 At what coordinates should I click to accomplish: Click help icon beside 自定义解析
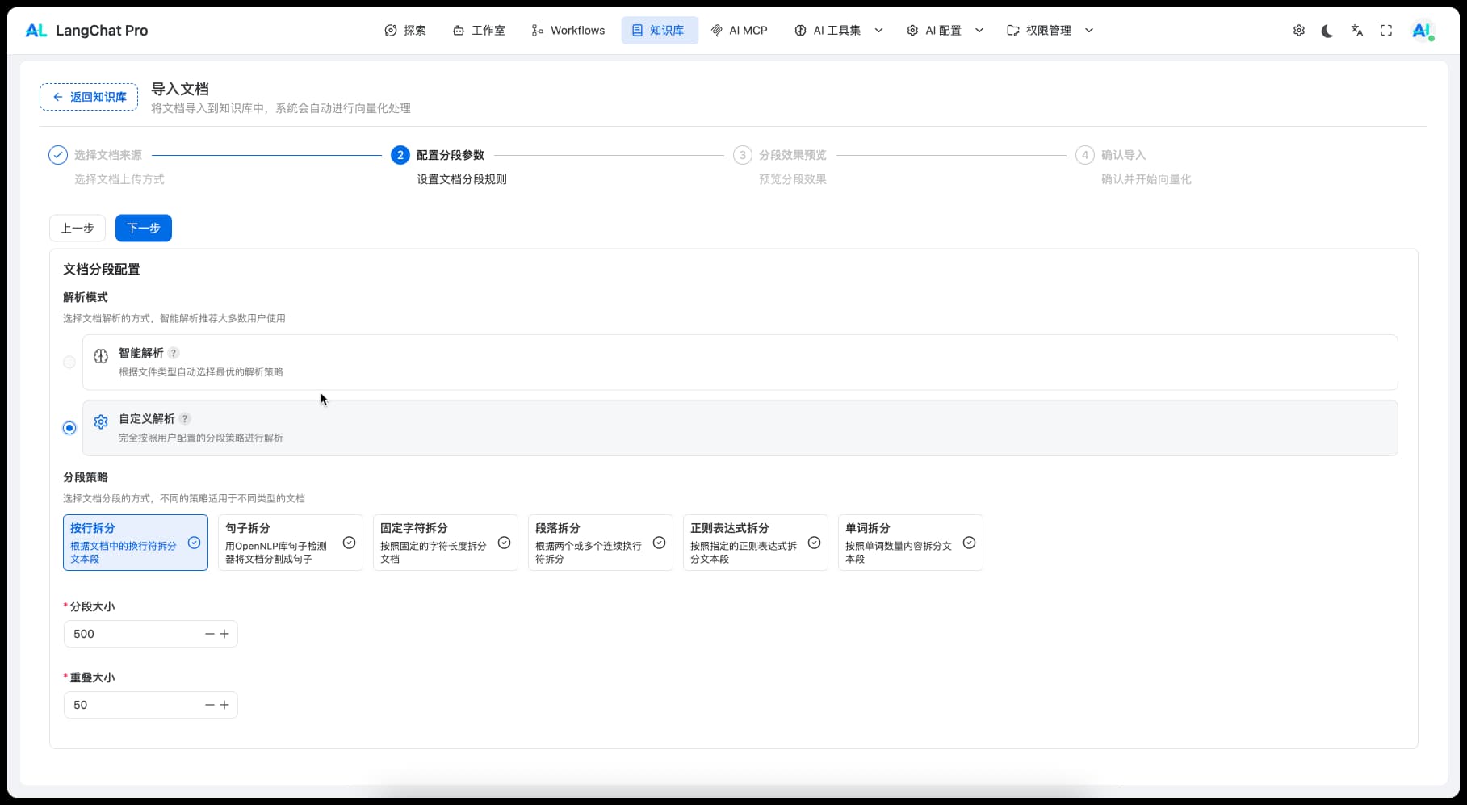point(185,419)
